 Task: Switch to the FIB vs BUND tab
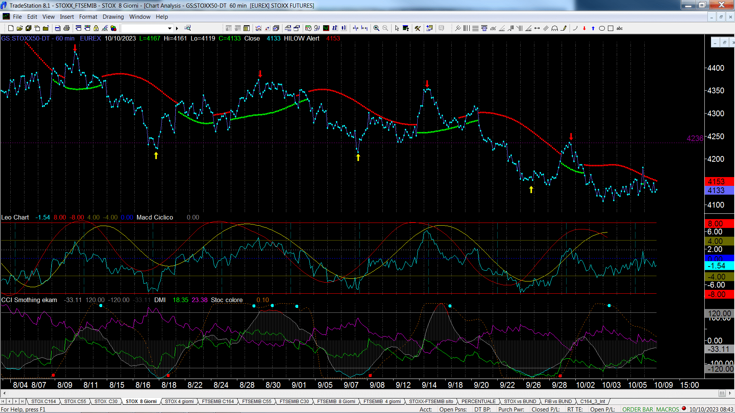(x=558, y=402)
